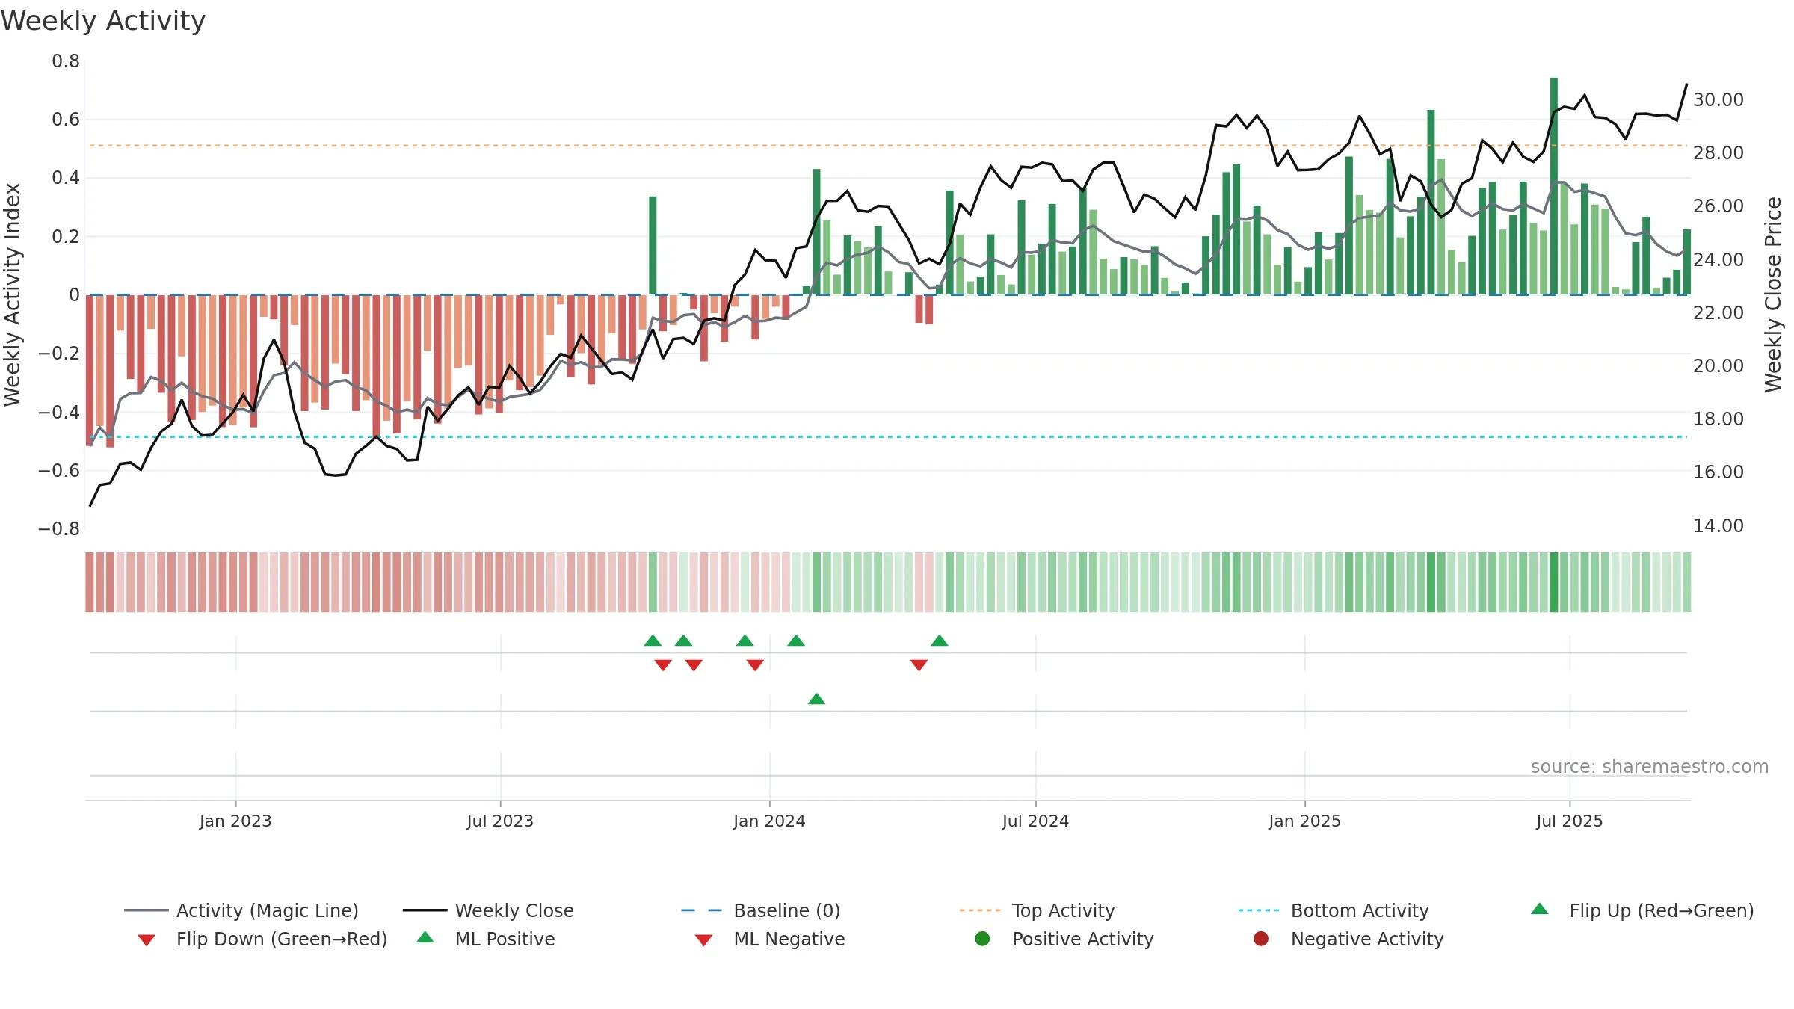The width and height of the screenshot is (1794, 1009).
Task: Toggle the Bottom Activity legend entry
Action: point(1334,910)
